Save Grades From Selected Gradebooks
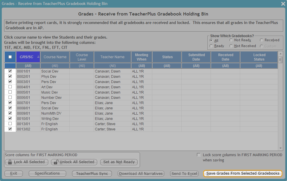 pos(243,173)
